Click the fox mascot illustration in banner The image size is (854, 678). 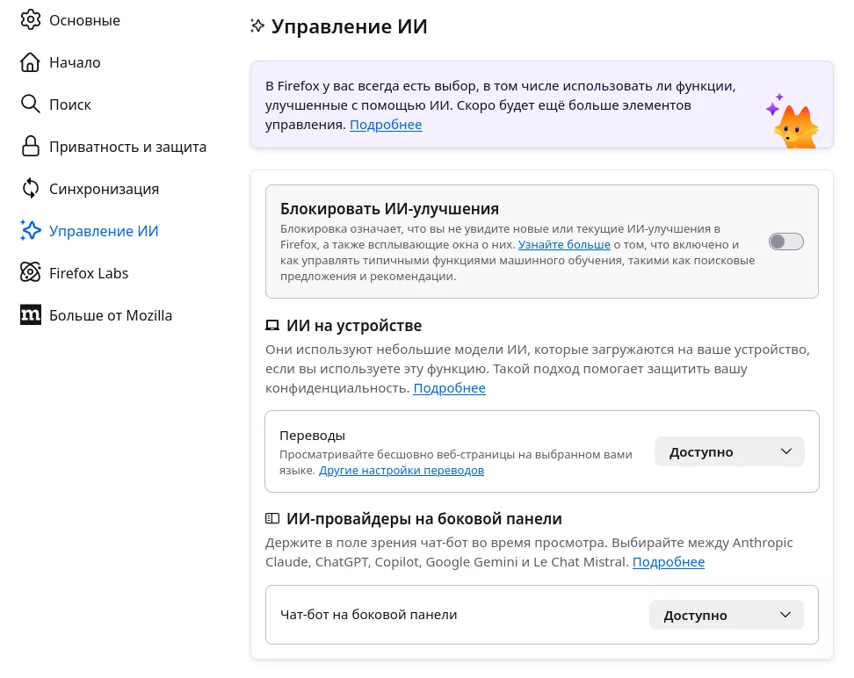pos(793,122)
